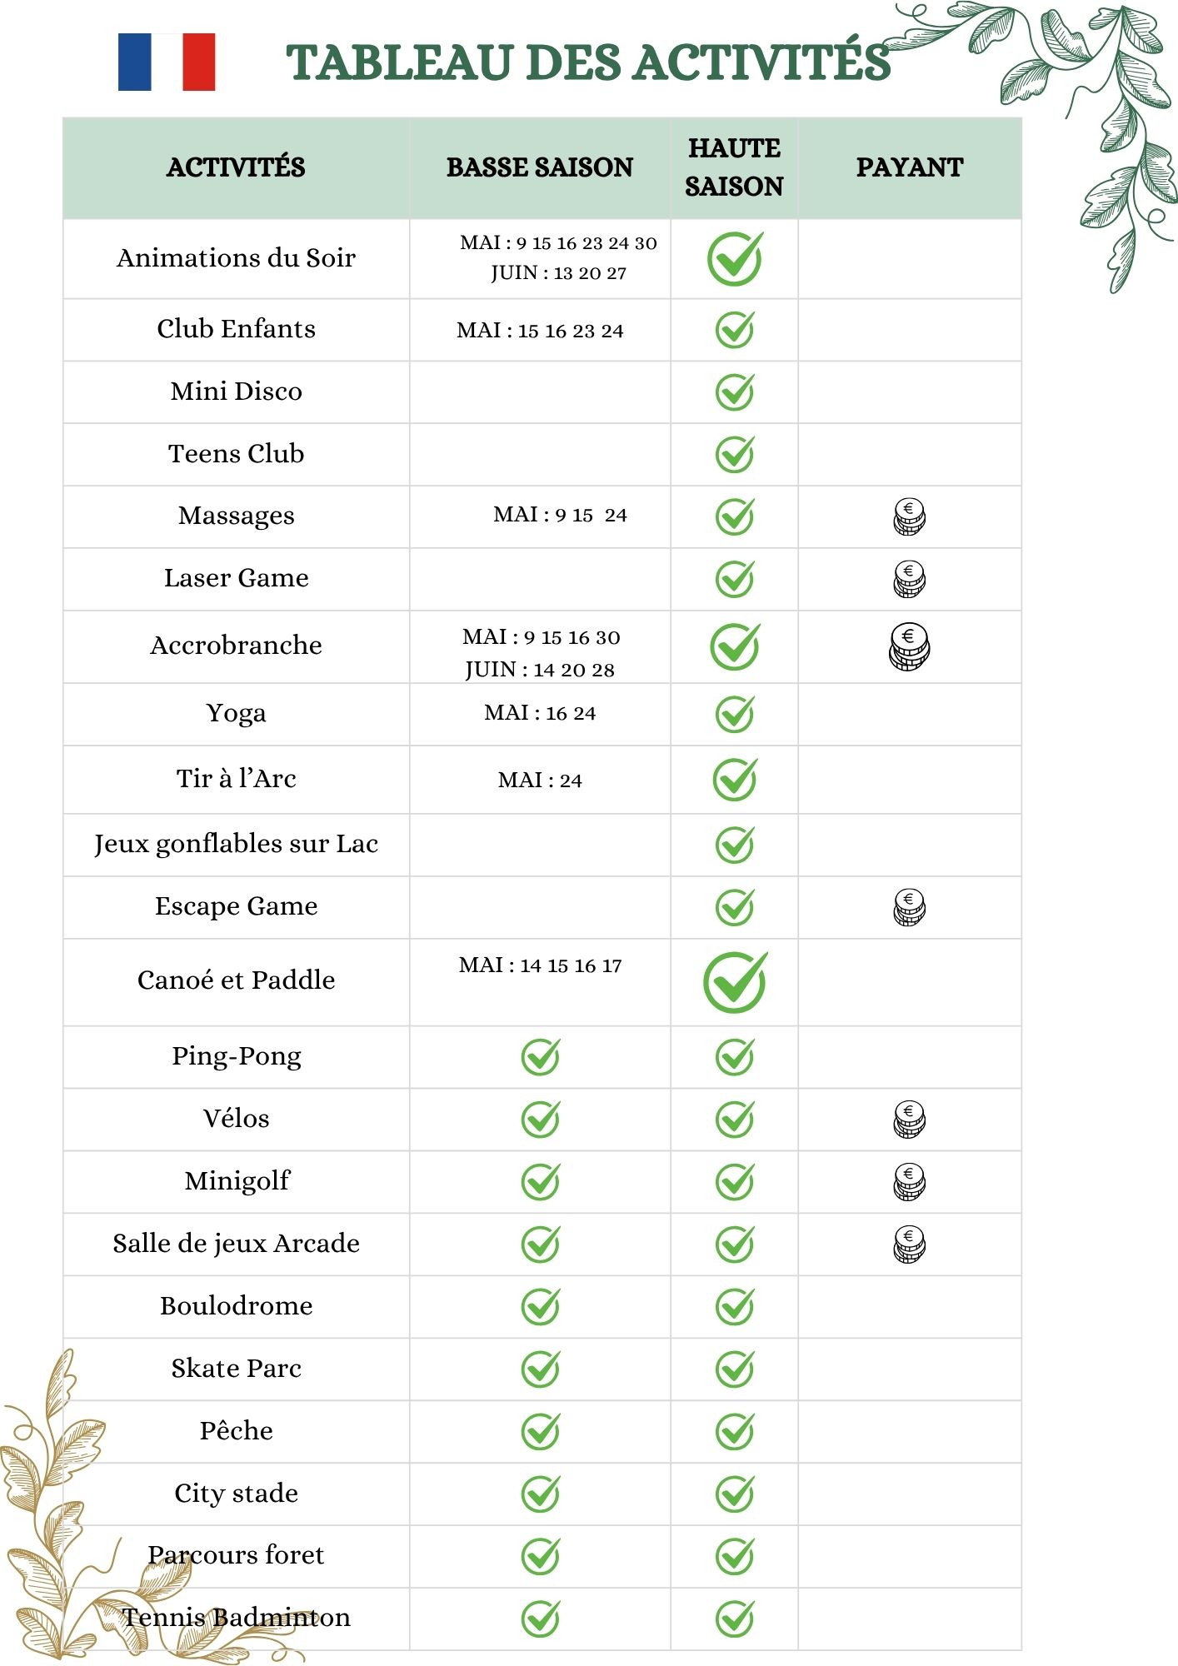Click the Ping-Pong basse saison checkmark
Screen dimensions: 1178x1666
pyautogui.click(x=541, y=1057)
